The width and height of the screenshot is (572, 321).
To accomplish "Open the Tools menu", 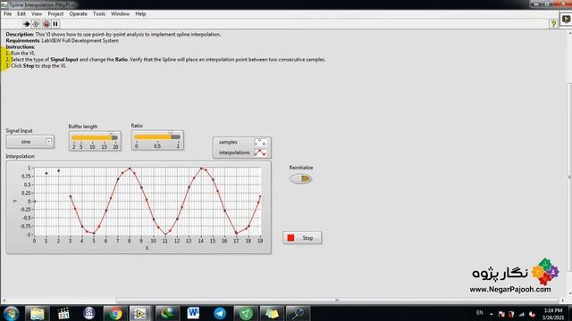I will 99,14.
